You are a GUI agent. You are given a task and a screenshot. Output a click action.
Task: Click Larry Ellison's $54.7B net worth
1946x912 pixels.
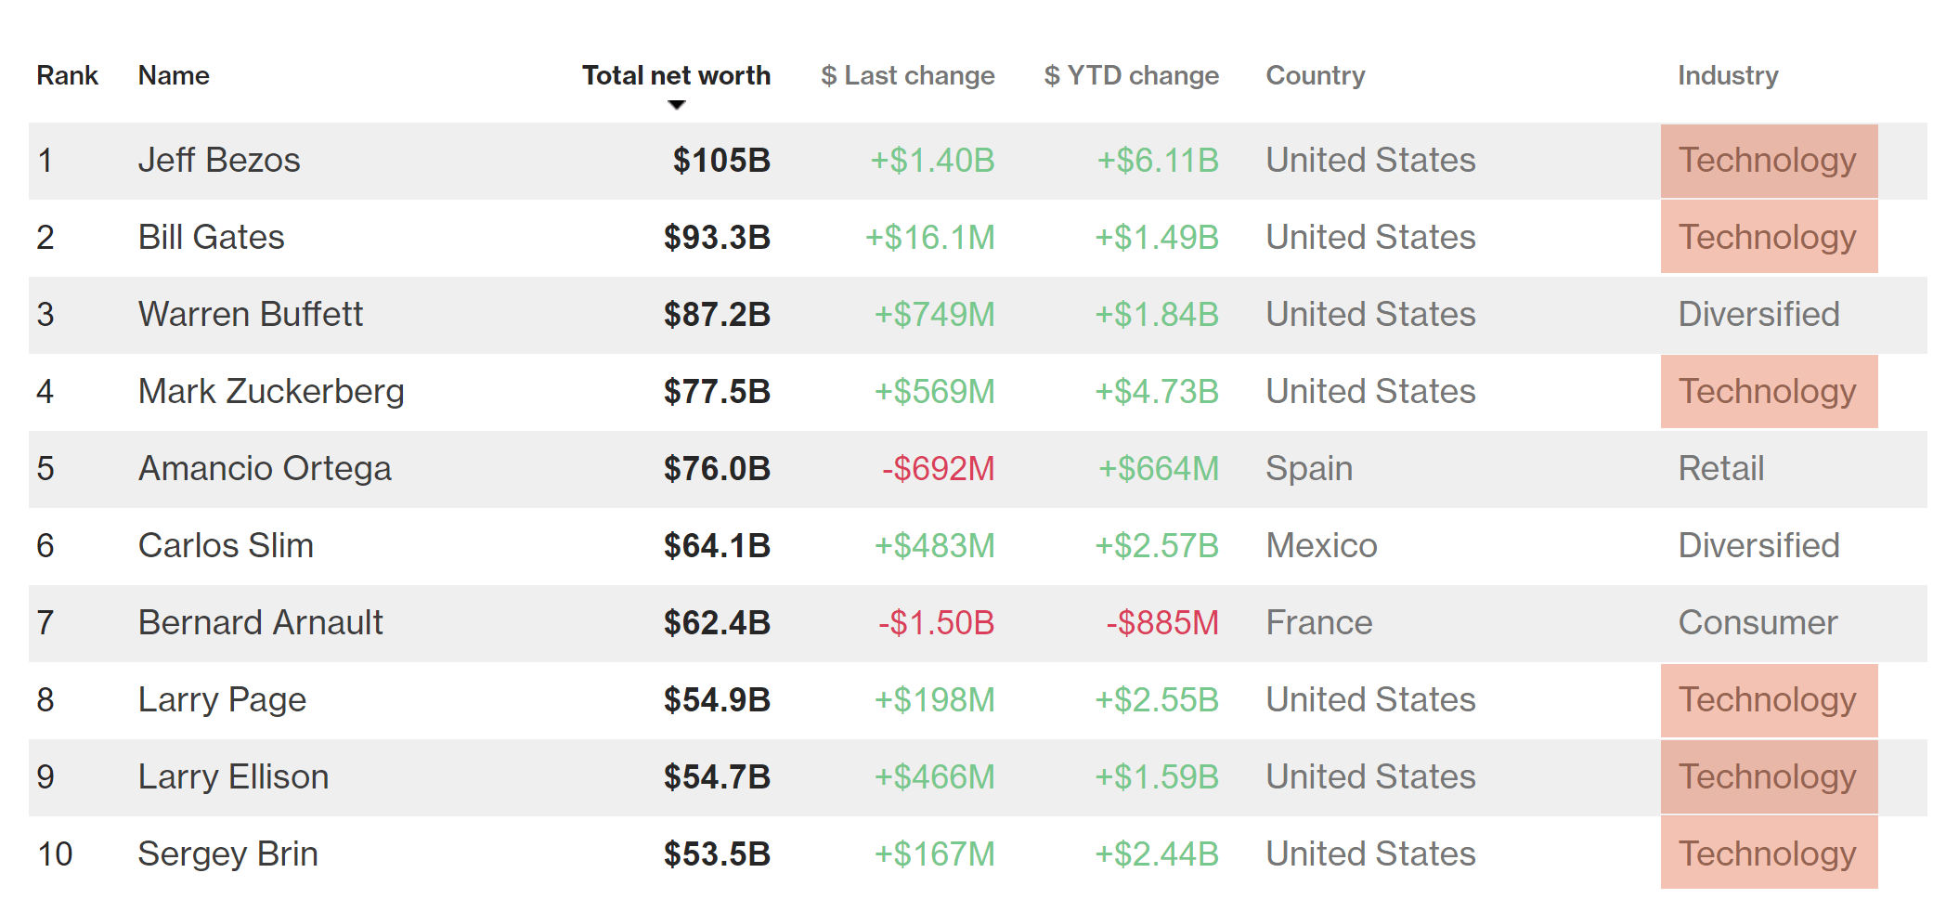[717, 777]
